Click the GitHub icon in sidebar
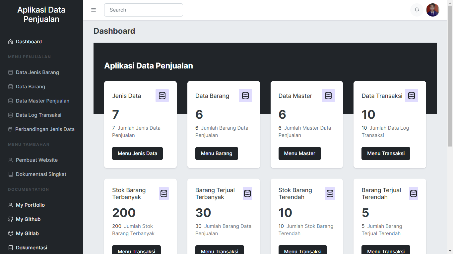Screen dimensions: 453x254 (11, 219)
